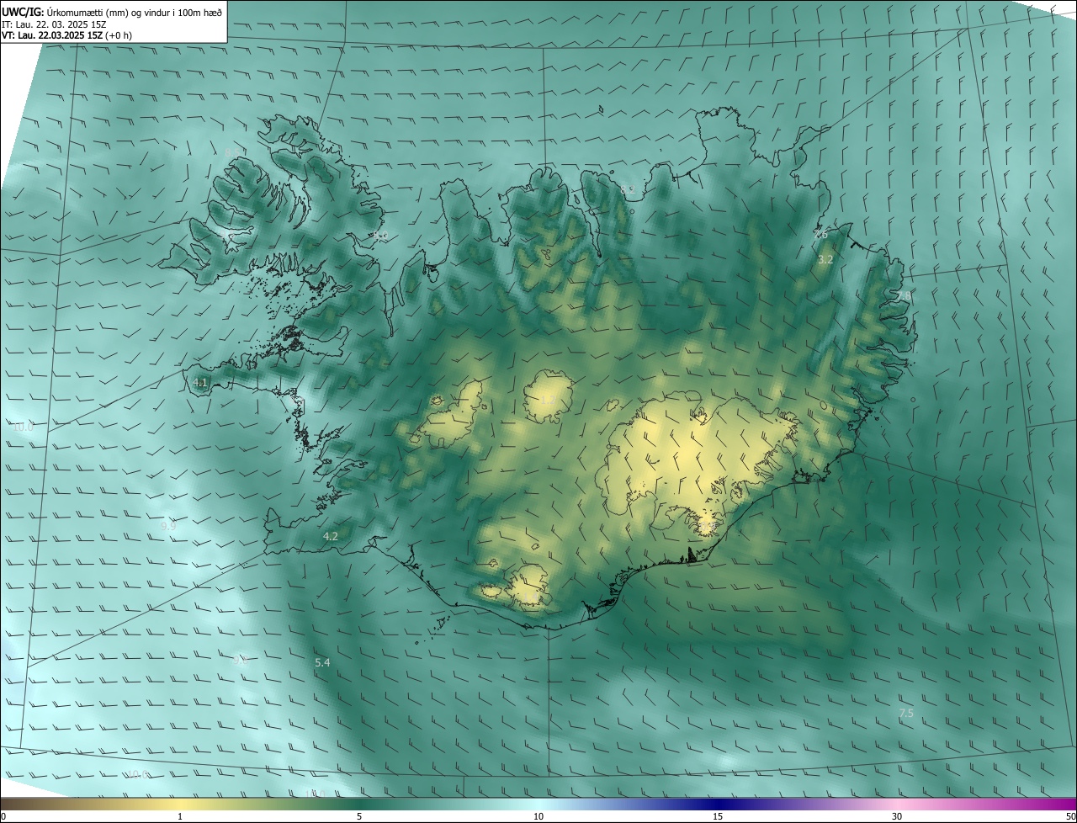Click the 5.4 value on the map

(322, 663)
